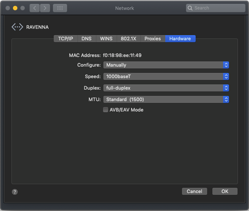Click inside the Search field
Image resolution: width=249 pixels, height=211 pixels.
pos(215,8)
